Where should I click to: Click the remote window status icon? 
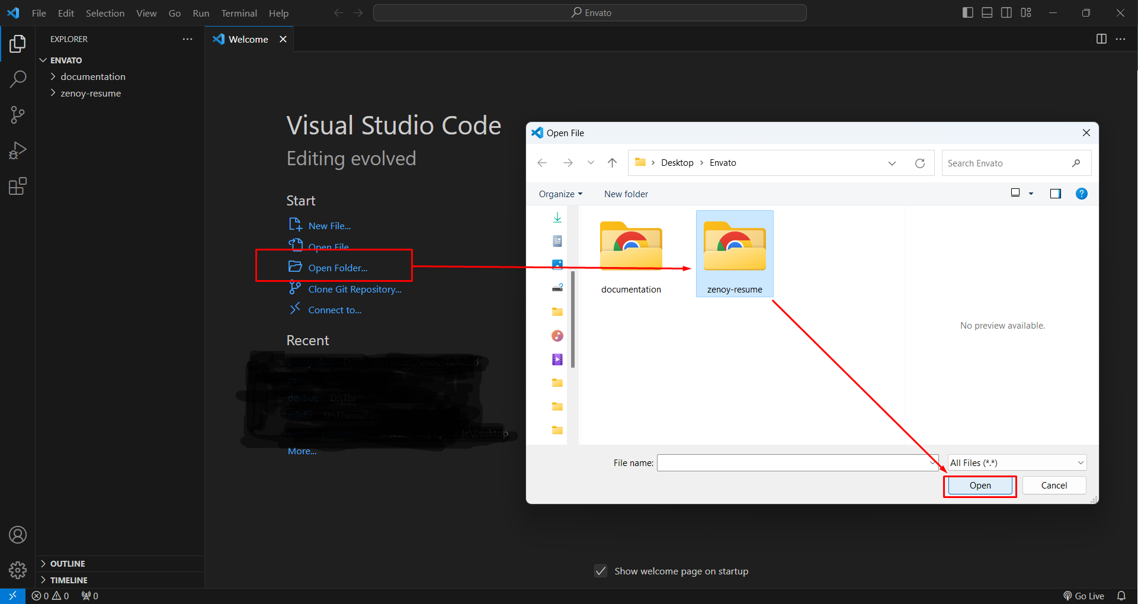coord(12,596)
